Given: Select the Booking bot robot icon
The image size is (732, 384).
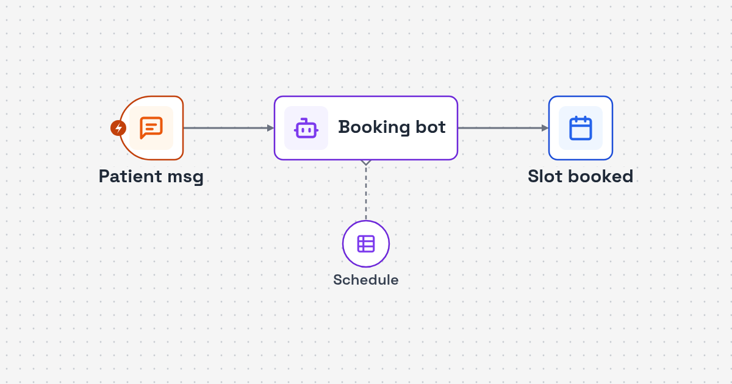Looking at the screenshot, I should 306,128.
